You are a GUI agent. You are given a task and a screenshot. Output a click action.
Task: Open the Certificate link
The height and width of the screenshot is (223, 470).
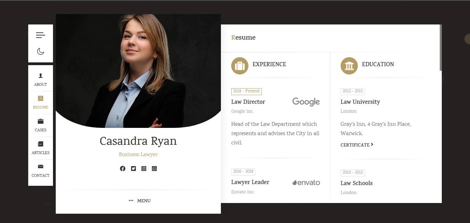355,145
